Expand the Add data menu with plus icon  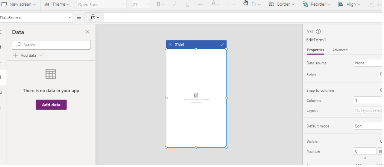(x=28, y=55)
